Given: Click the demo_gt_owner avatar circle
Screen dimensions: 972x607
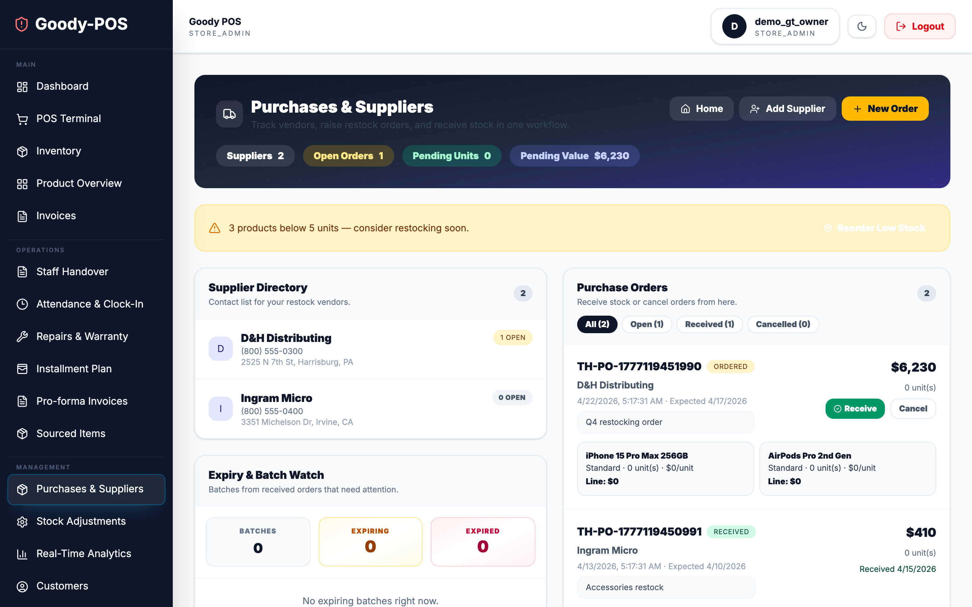Looking at the screenshot, I should (x=734, y=27).
